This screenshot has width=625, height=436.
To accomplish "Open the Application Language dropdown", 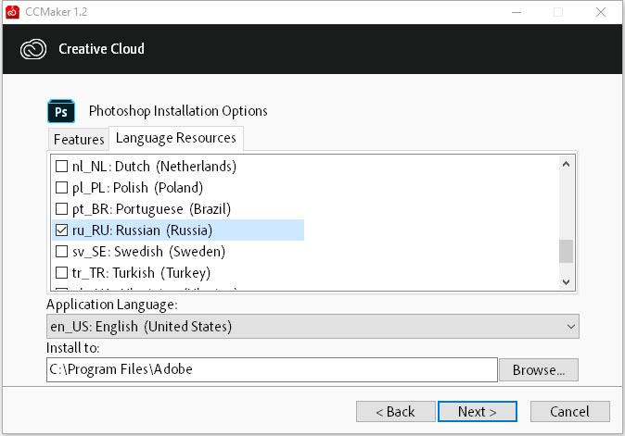I will click(x=312, y=327).
